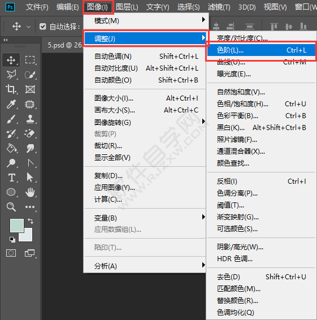Select the Polygonal Lasso tool
Image resolution: width=317 pixels, height=320 pixels.
point(11,75)
